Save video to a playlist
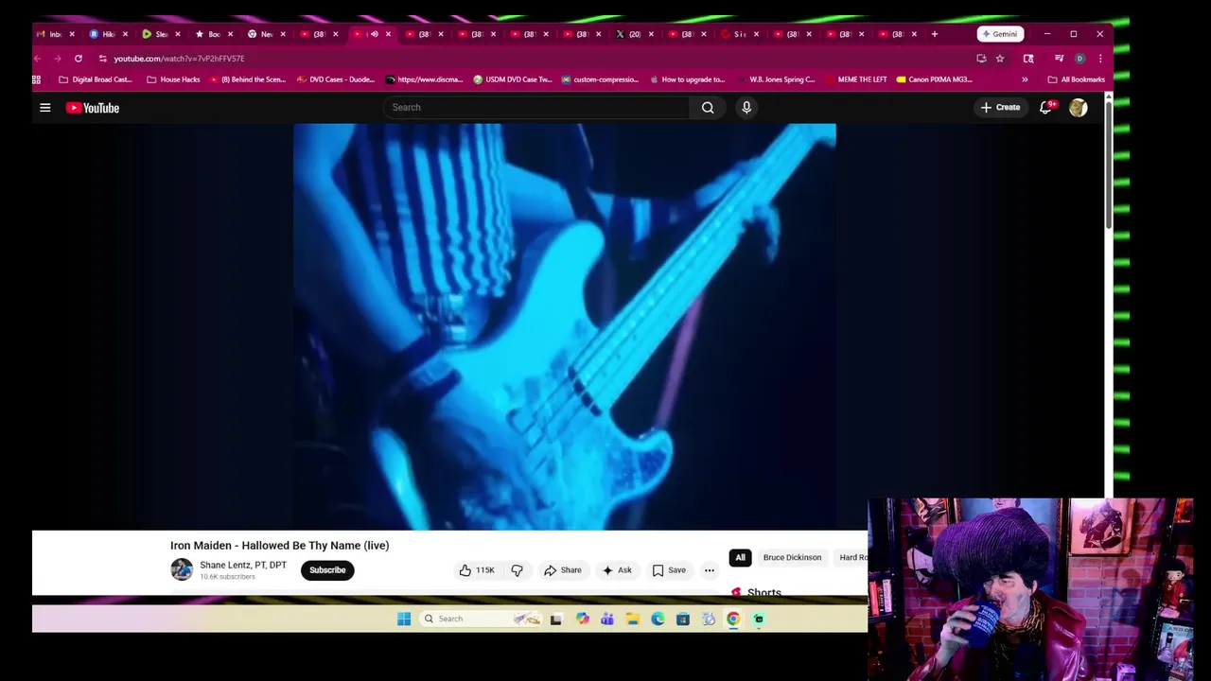Viewport: 1211px width, 681px height. tap(669, 570)
